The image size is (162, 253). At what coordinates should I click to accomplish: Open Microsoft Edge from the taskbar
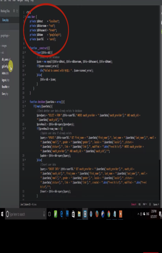coord(62,214)
